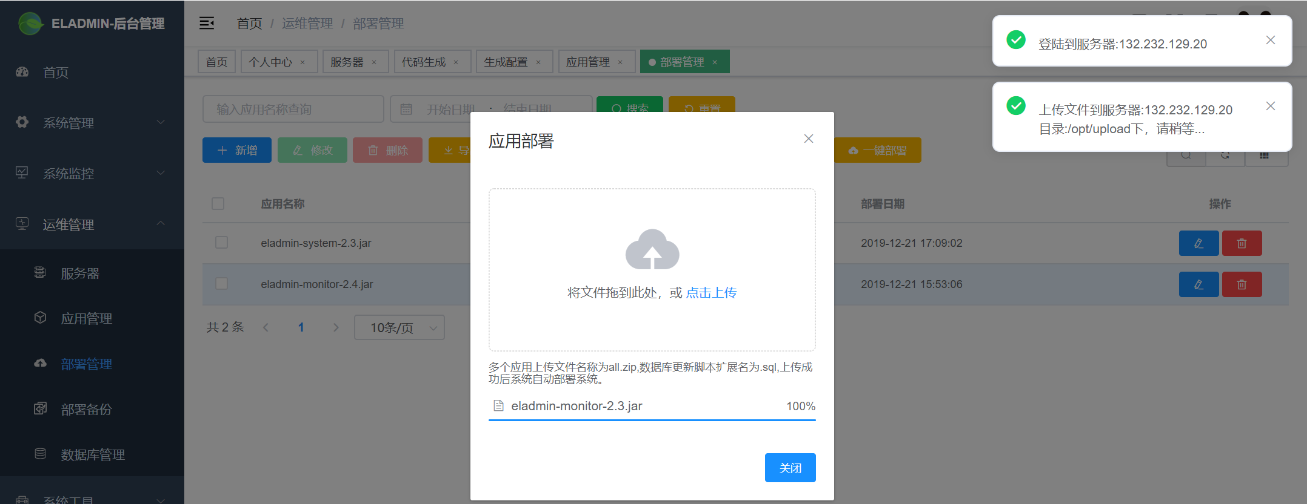1307x504 pixels.
Task: Click the 2019-12-21 15:53:06 date cell
Action: coord(912,284)
